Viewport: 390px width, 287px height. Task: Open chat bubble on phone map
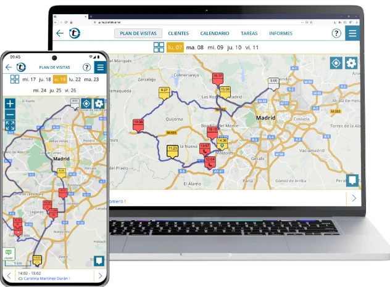(x=99, y=261)
